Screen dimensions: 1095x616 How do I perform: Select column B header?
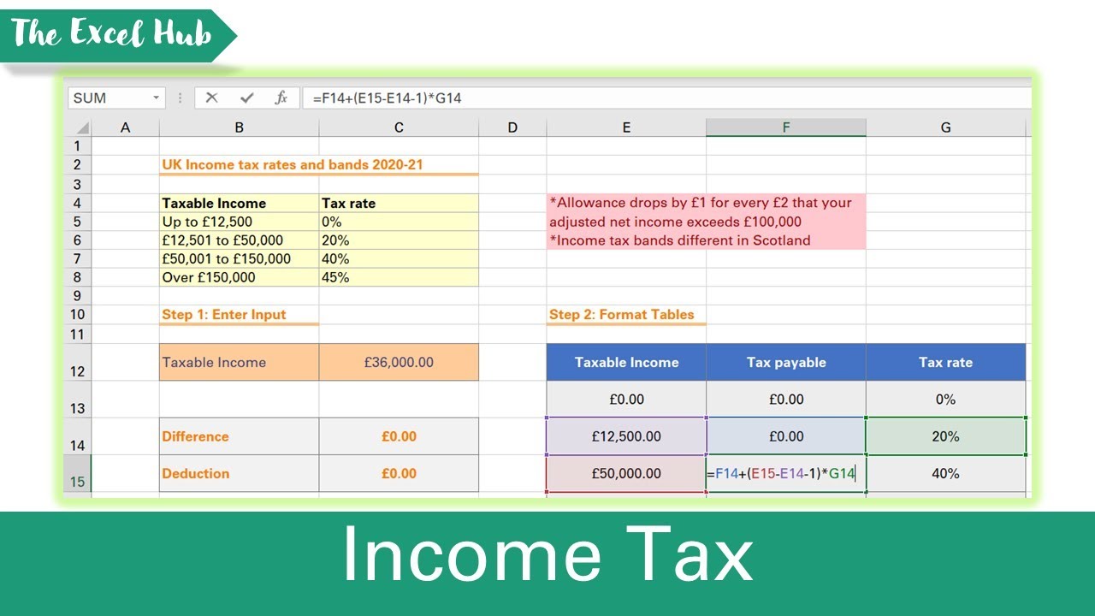pos(239,127)
